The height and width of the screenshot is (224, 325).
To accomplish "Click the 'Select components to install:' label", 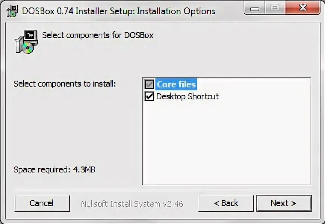I will point(65,84).
